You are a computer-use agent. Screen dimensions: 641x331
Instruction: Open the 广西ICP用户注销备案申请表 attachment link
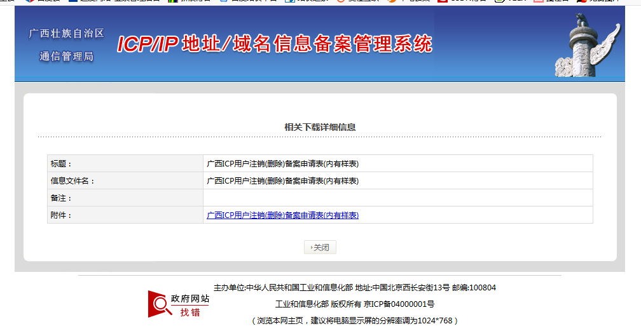point(283,215)
